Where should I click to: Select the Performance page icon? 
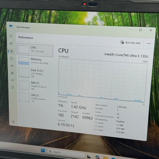tap(11, 51)
